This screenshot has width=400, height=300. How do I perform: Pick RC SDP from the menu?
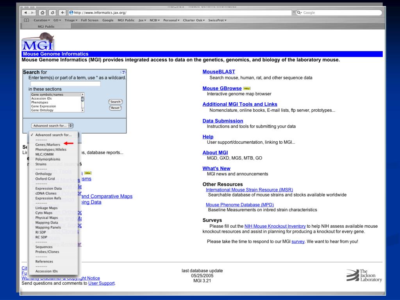click(x=41, y=237)
